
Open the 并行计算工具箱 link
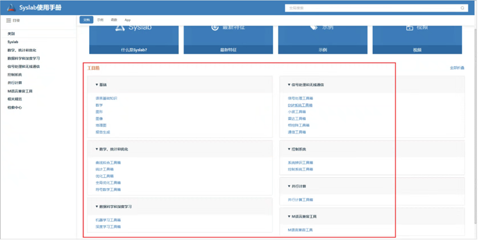300,200
